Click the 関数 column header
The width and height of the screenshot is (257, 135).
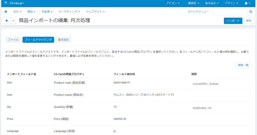point(194,74)
